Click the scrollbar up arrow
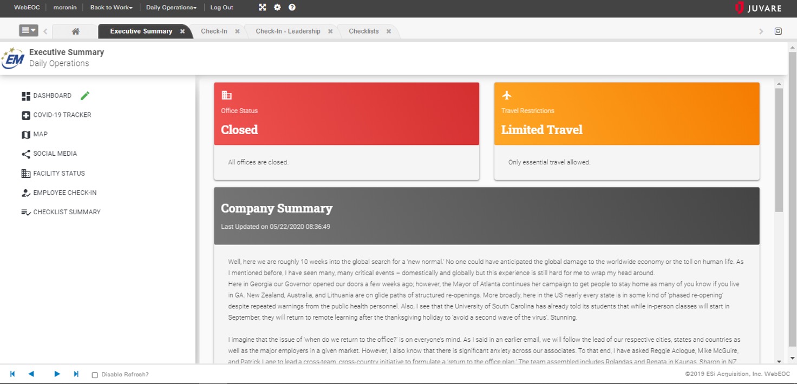The width and height of the screenshot is (797, 384). point(779,84)
